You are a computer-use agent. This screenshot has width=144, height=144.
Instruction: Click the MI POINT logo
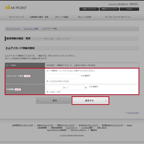(16, 7)
